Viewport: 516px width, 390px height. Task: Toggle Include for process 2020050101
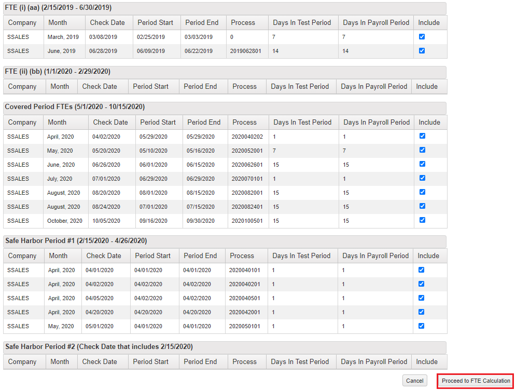click(421, 326)
